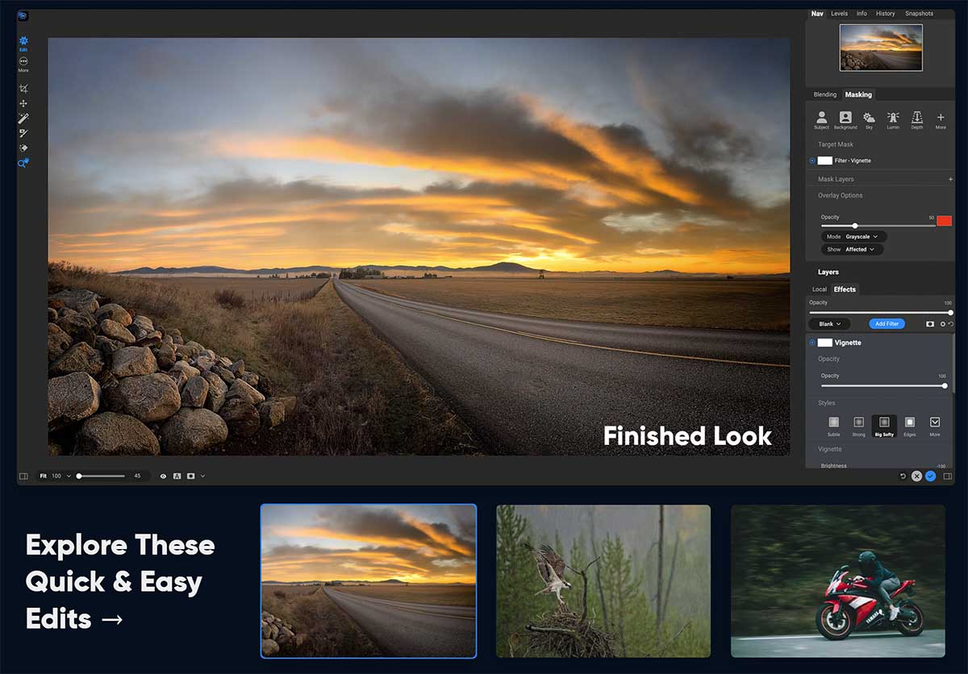Click the red overlay color swatch
The width and height of the screenshot is (968, 674).
[944, 221]
